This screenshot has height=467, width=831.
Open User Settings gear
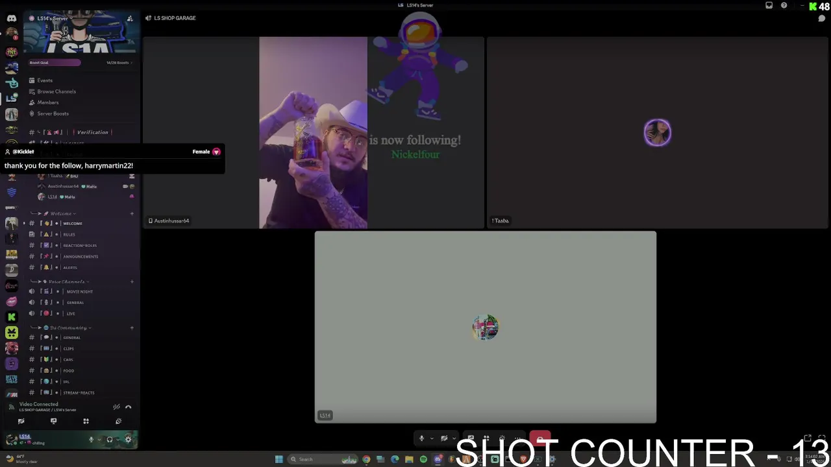coord(128,439)
